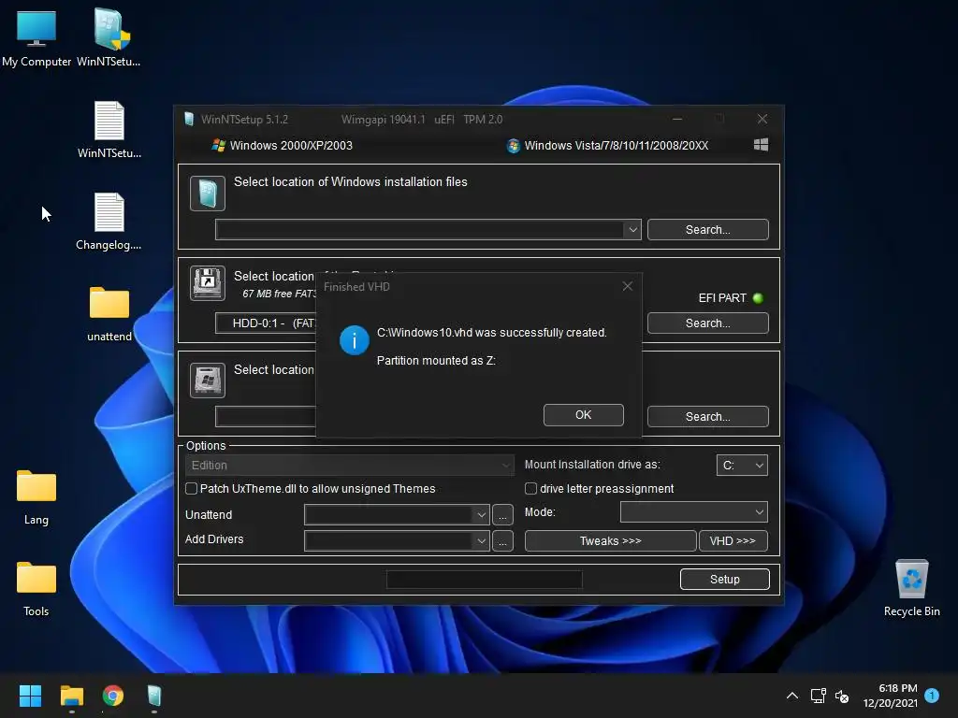The image size is (958, 718).
Task: Open the notification center badge
Action: [x=932, y=695]
